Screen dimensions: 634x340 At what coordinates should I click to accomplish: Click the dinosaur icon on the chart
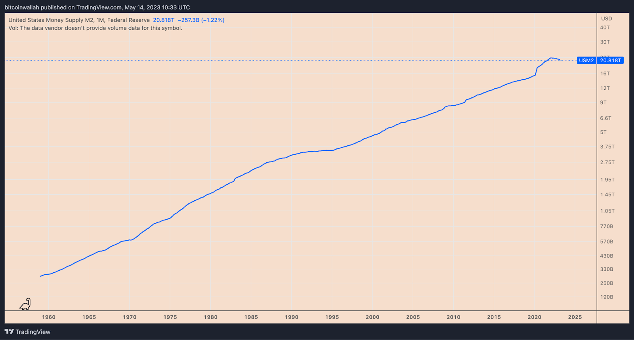(25, 304)
